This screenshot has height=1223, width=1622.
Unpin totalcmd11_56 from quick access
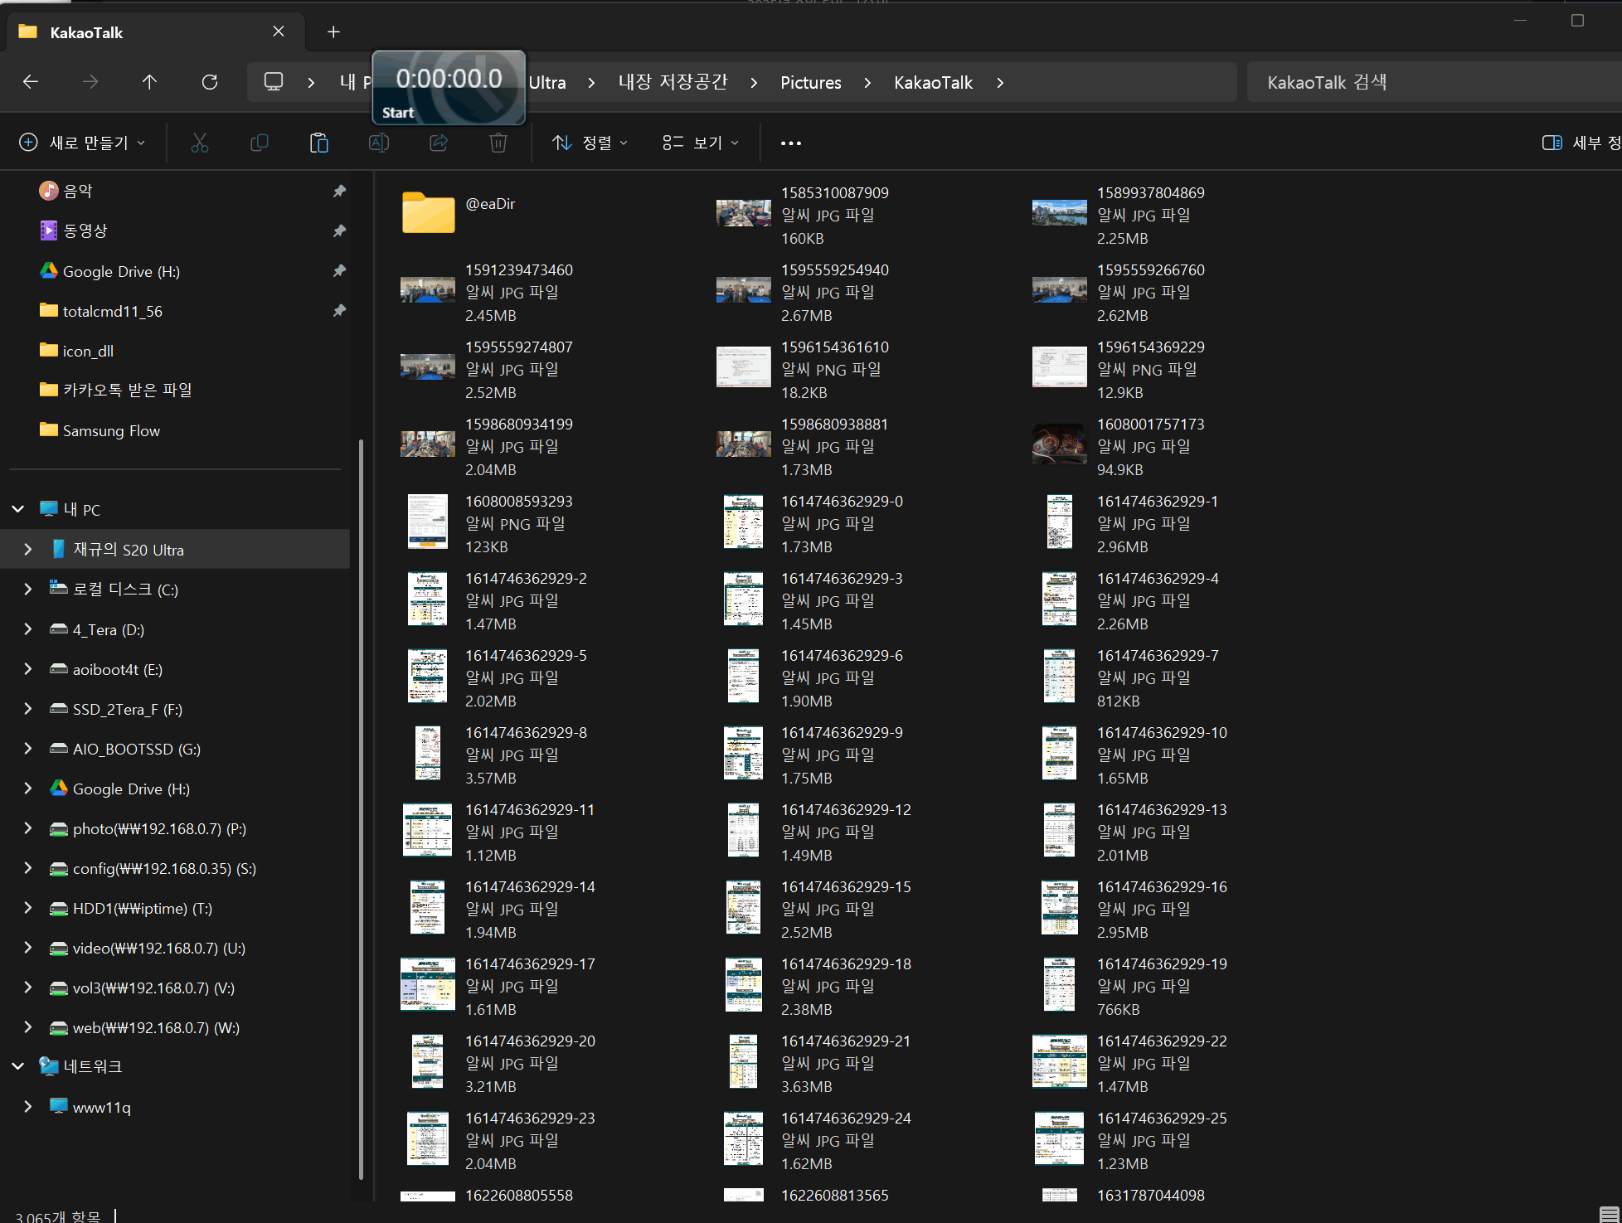click(339, 311)
